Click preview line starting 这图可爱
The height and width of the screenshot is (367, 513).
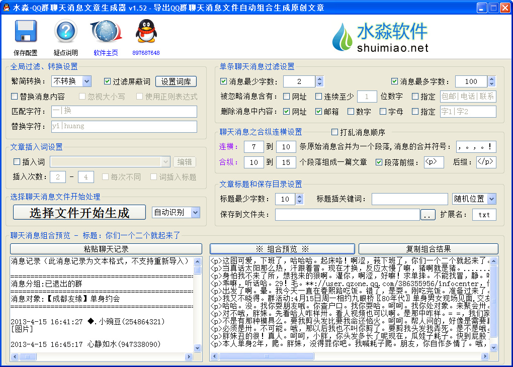click(350, 261)
